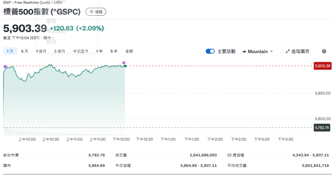Switch to the 5天 time range

(25, 51)
